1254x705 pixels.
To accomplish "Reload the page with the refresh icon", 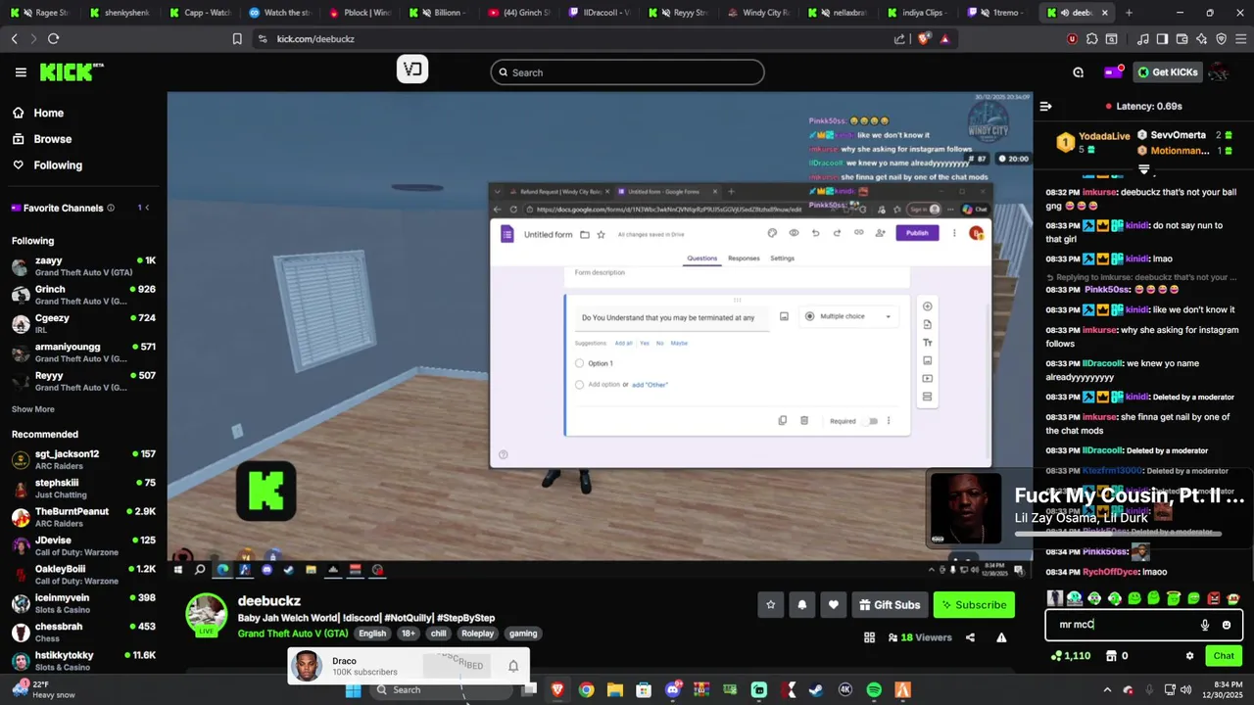I will pyautogui.click(x=53, y=39).
